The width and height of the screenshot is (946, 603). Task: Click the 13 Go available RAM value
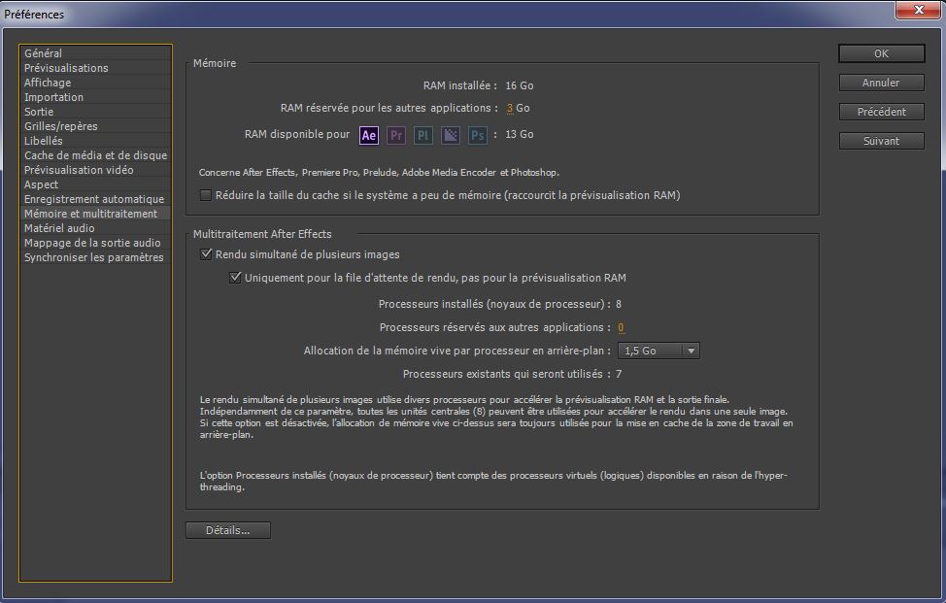[x=520, y=134]
